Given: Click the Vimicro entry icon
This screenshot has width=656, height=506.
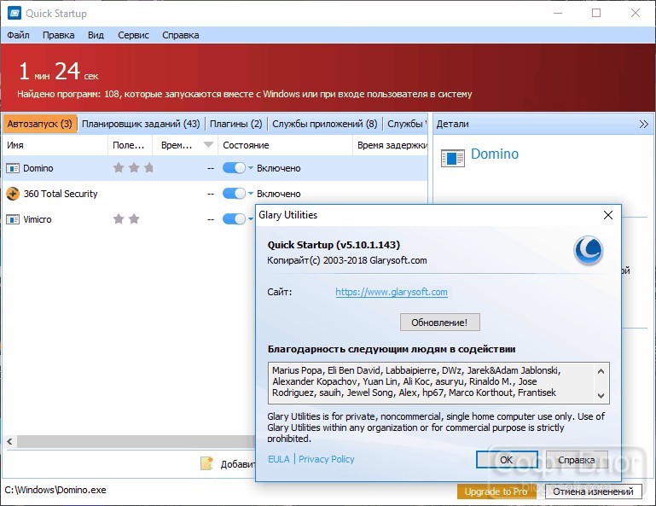Looking at the screenshot, I should click(13, 219).
